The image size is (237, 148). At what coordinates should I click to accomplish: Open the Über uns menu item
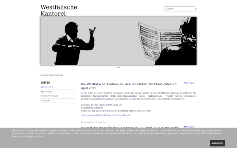coord(46,92)
